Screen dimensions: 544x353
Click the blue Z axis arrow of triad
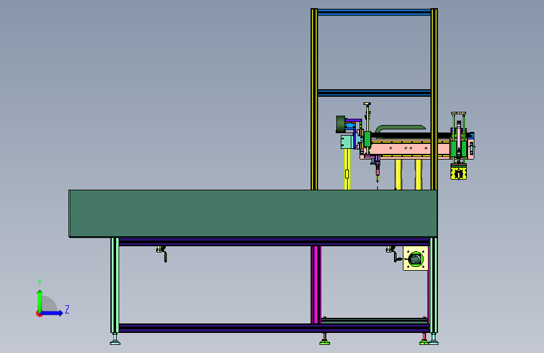(52, 313)
